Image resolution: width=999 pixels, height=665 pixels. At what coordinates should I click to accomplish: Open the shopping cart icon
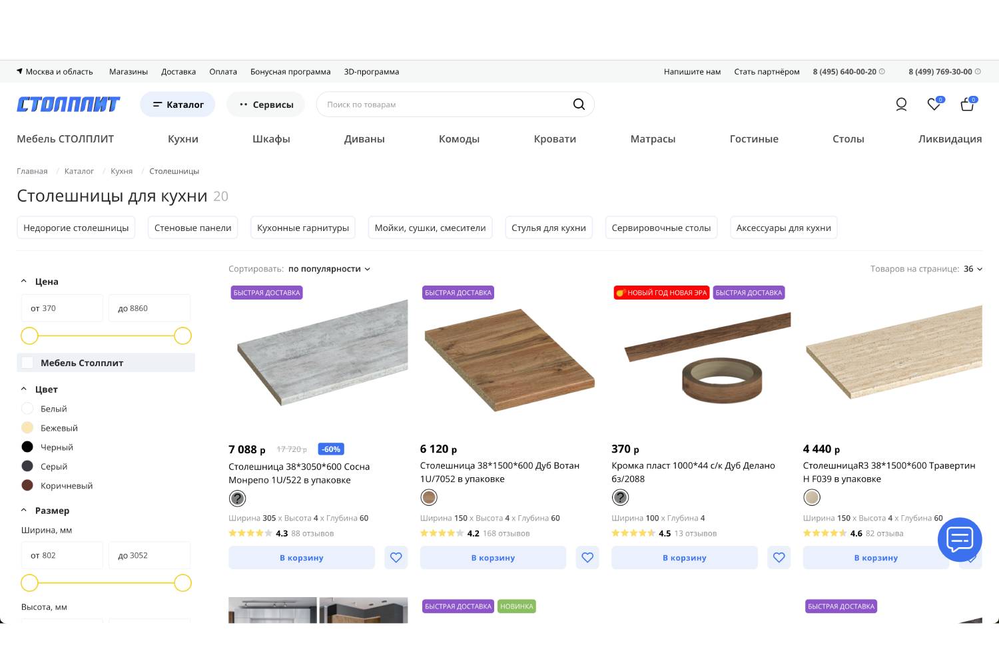click(x=967, y=105)
